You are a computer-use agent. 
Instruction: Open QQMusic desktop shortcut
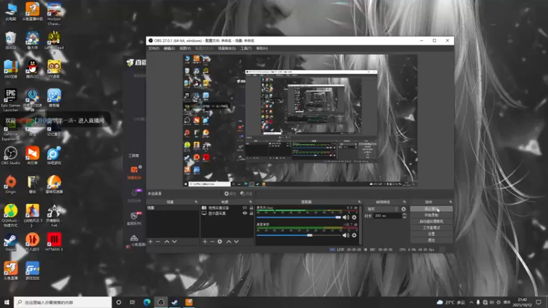click(x=10, y=216)
